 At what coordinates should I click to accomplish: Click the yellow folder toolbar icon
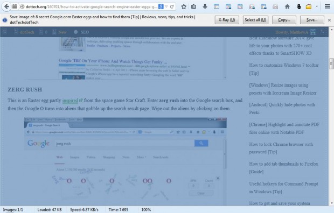(309, 6)
